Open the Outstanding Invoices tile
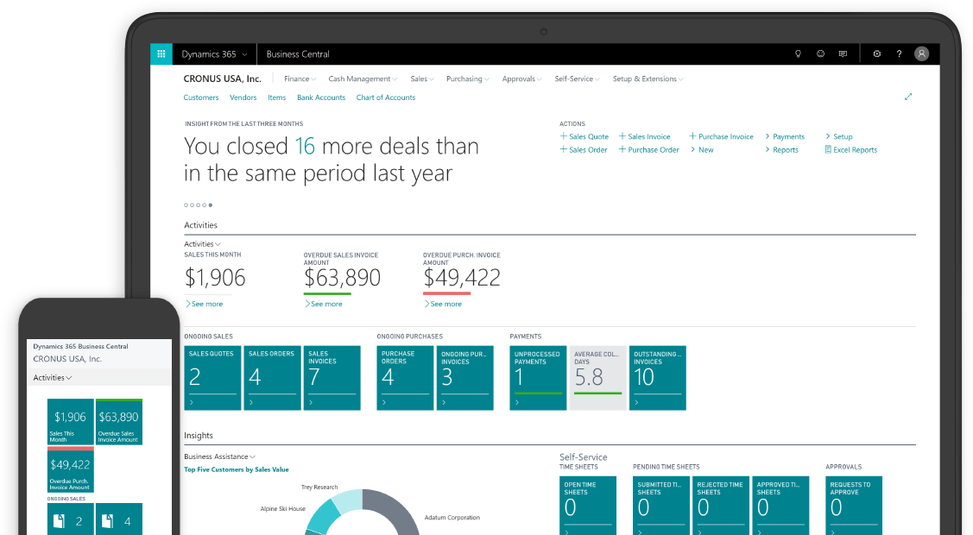The width and height of the screenshot is (973, 535). [659, 378]
